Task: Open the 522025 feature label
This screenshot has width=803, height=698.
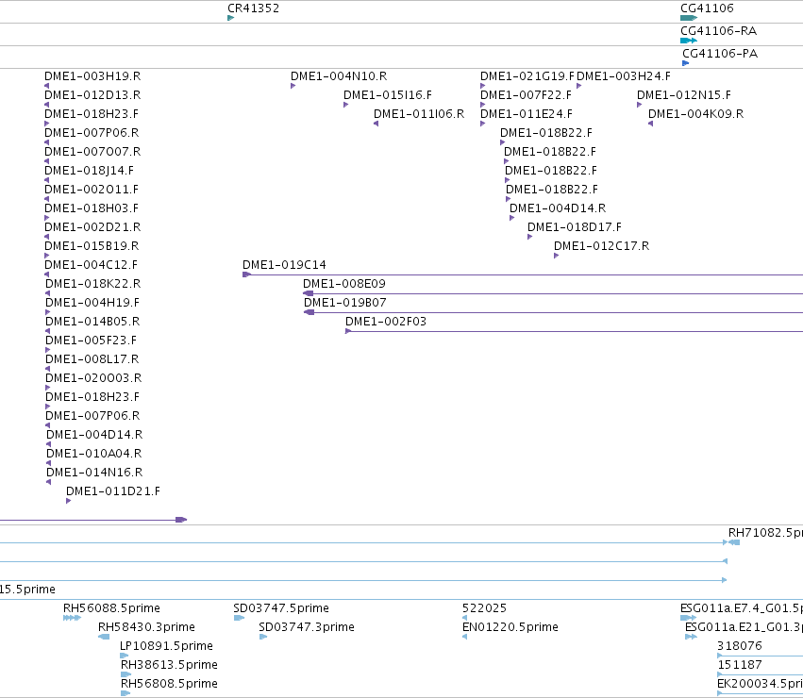Action: pos(484,608)
